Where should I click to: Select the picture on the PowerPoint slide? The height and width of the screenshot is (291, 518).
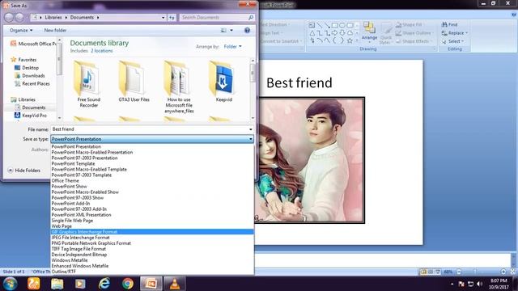tap(311, 160)
